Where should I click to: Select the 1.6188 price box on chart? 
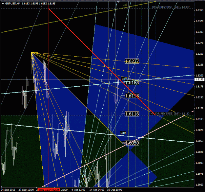pos(132,82)
